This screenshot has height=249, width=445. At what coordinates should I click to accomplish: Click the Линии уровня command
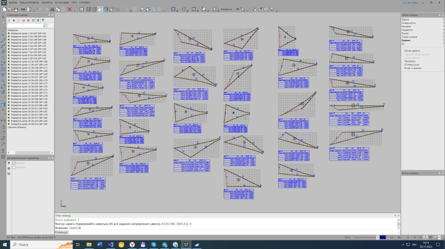pyautogui.click(x=412, y=51)
